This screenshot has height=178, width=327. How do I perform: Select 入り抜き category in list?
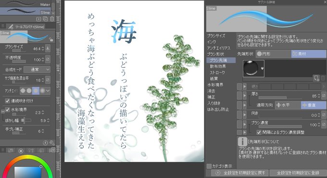214,103
